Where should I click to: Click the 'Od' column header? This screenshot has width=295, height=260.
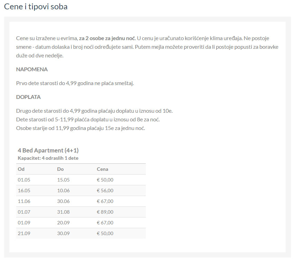[x=21, y=169]
